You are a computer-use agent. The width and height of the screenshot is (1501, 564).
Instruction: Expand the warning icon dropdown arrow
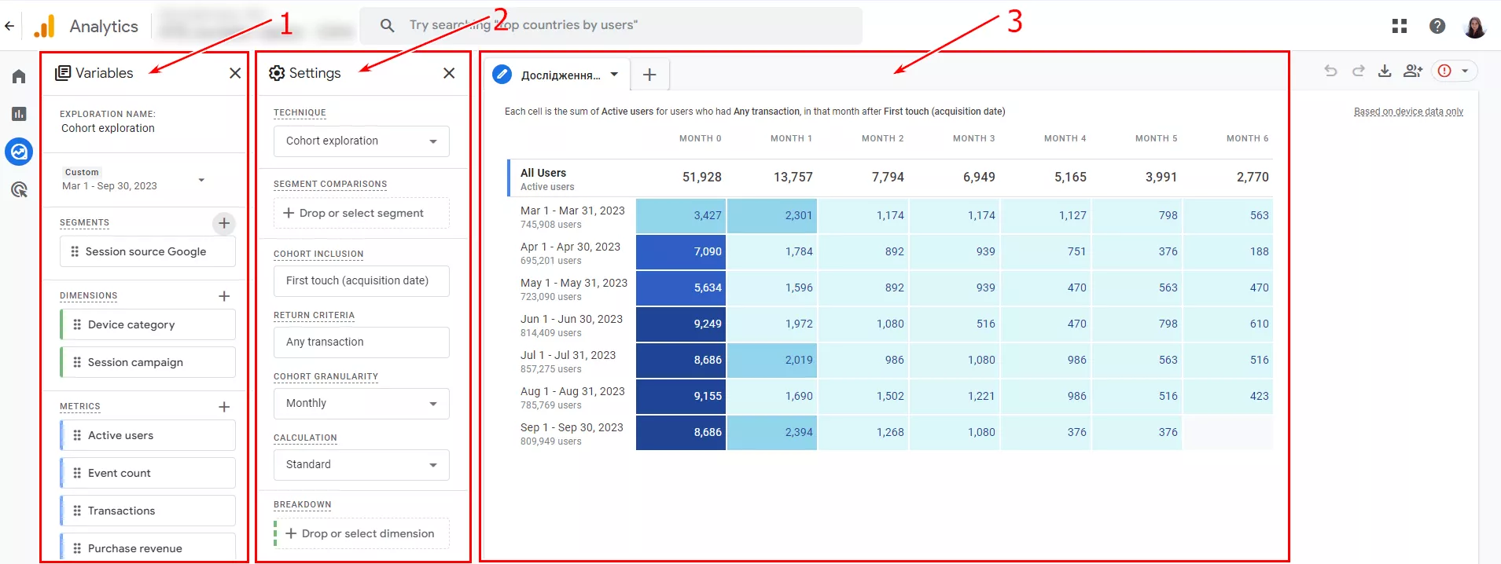pos(1465,71)
